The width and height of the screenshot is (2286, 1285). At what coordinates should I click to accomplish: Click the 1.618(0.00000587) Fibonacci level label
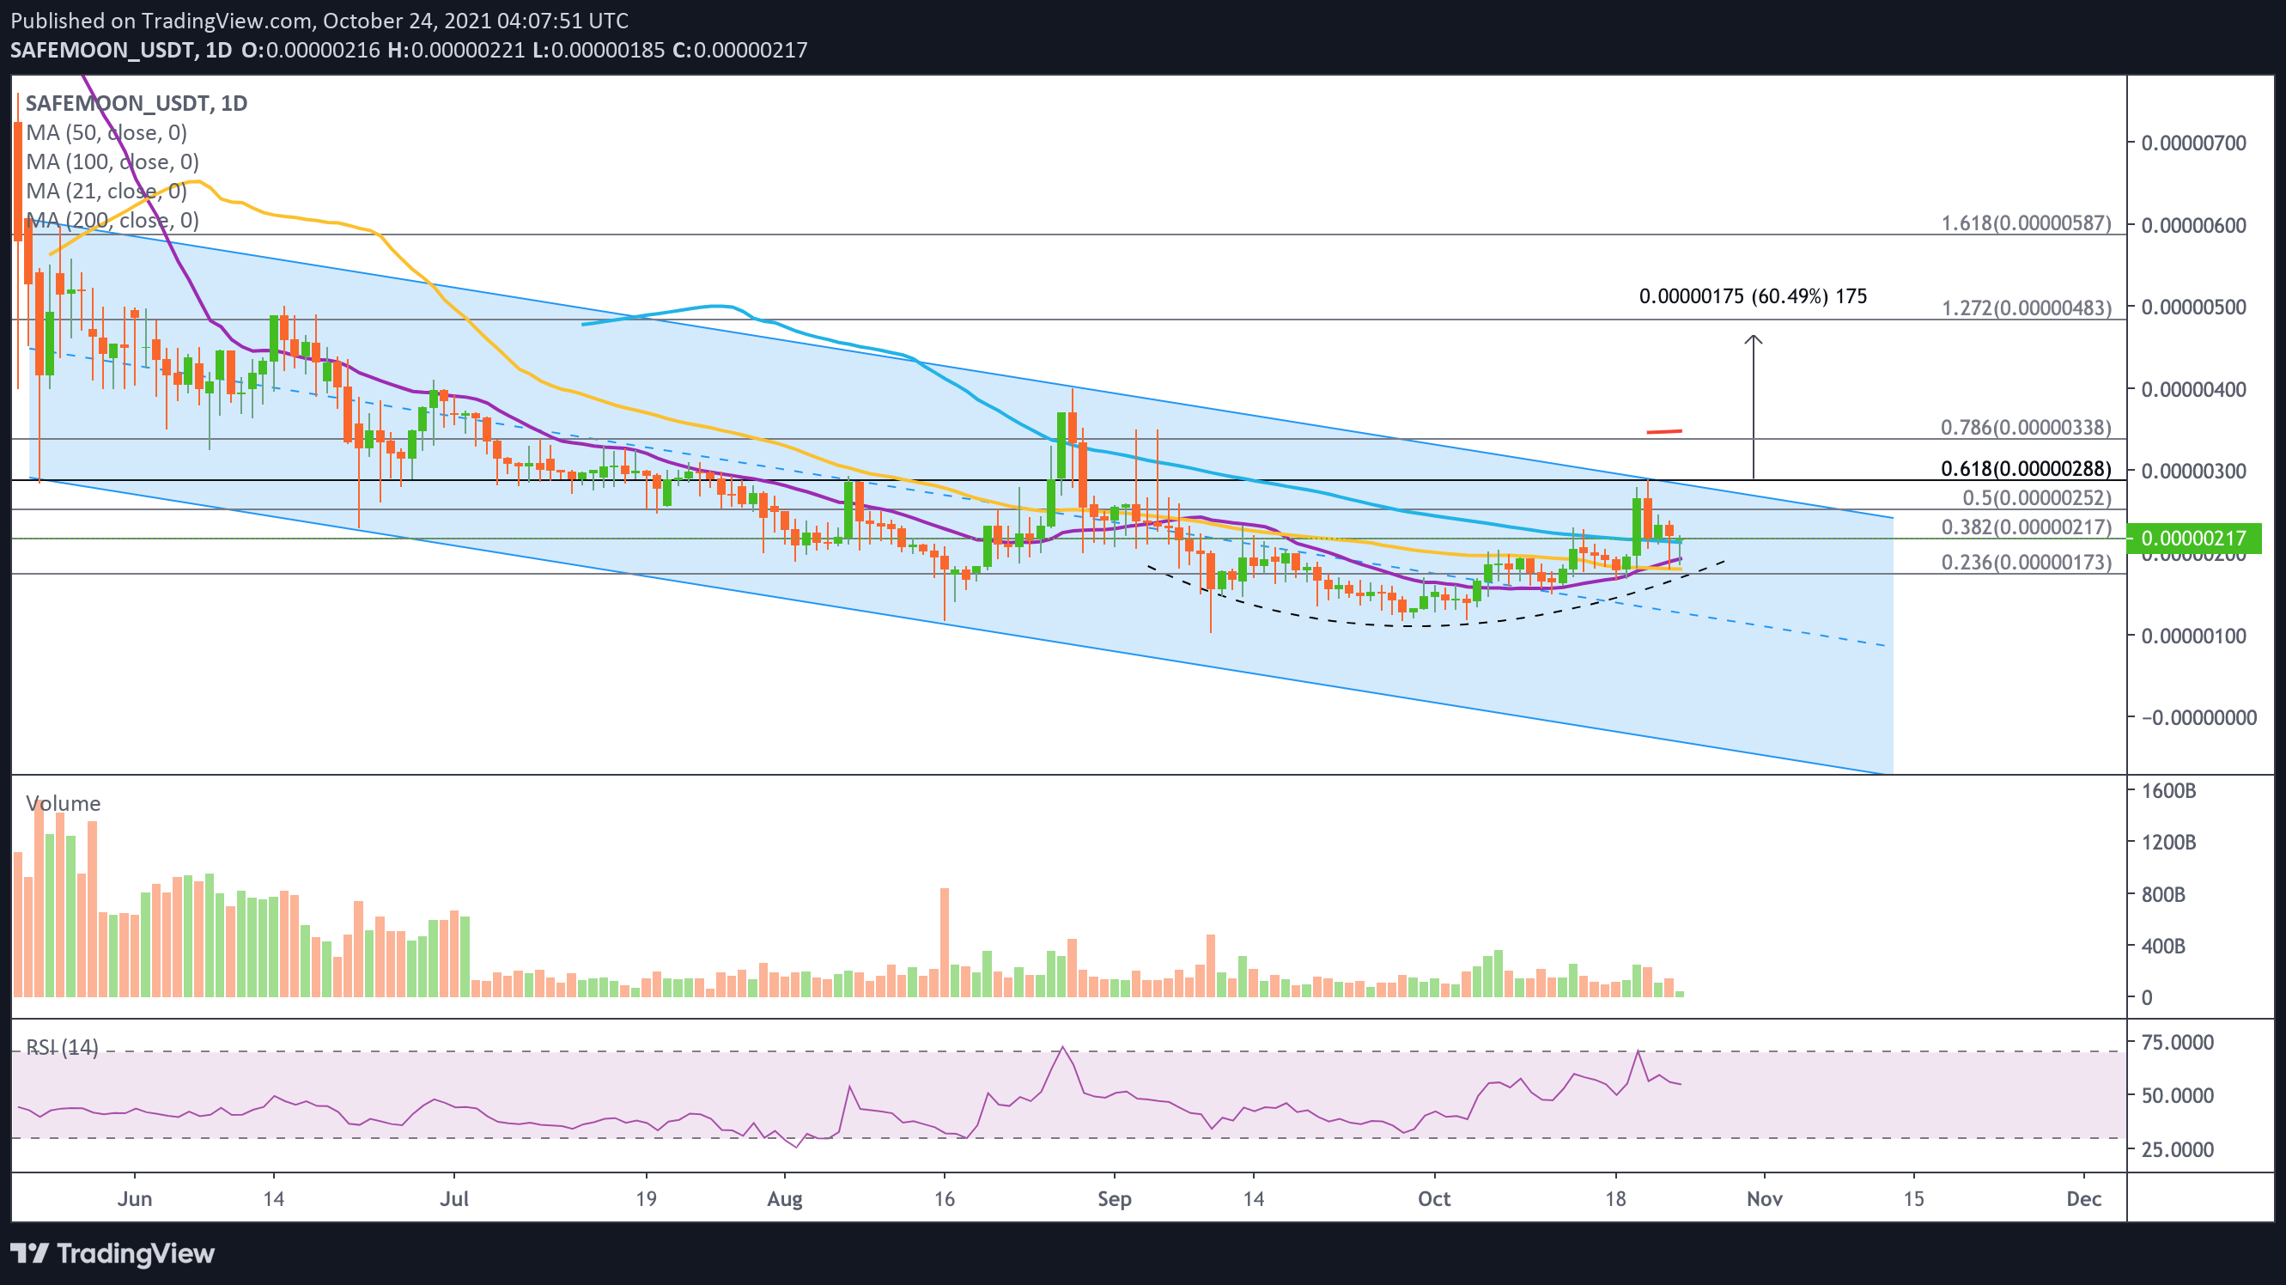click(x=2026, y=222)
